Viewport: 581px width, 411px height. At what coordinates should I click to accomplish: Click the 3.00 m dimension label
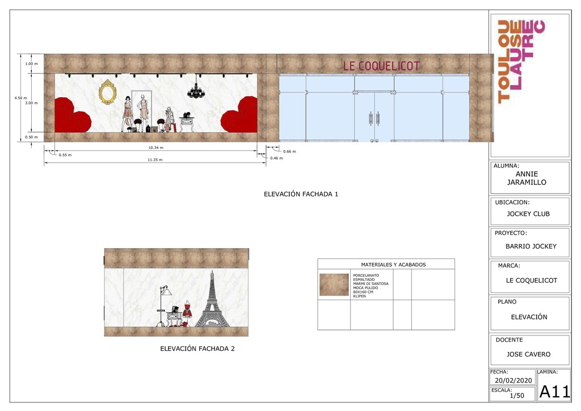click(x=32, y=103)
